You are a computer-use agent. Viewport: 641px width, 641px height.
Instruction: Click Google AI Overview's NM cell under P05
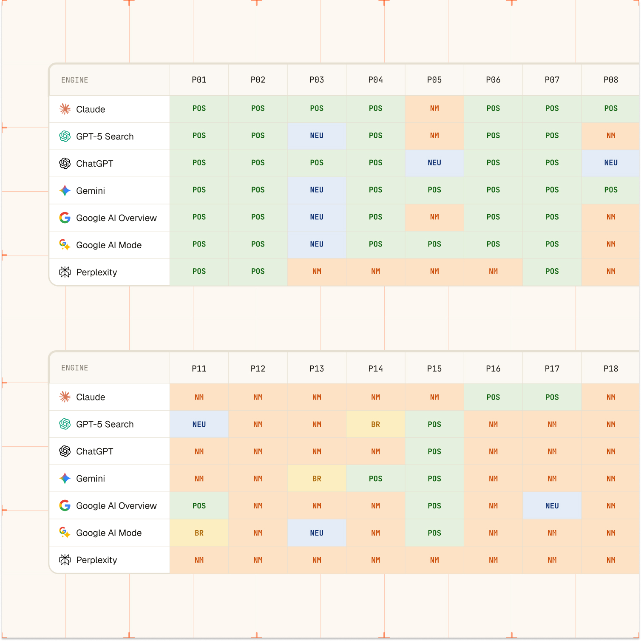(x=434, y=218)
